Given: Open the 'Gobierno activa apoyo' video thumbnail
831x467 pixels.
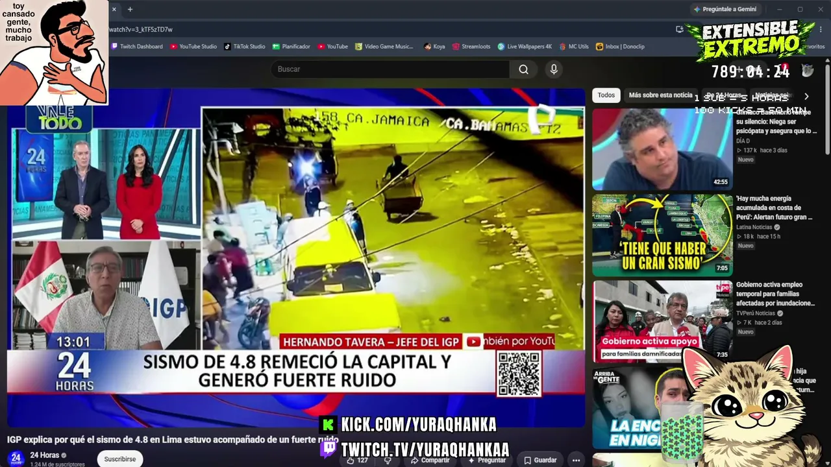Looking at the screenshot, I should [x=662, y=321].
